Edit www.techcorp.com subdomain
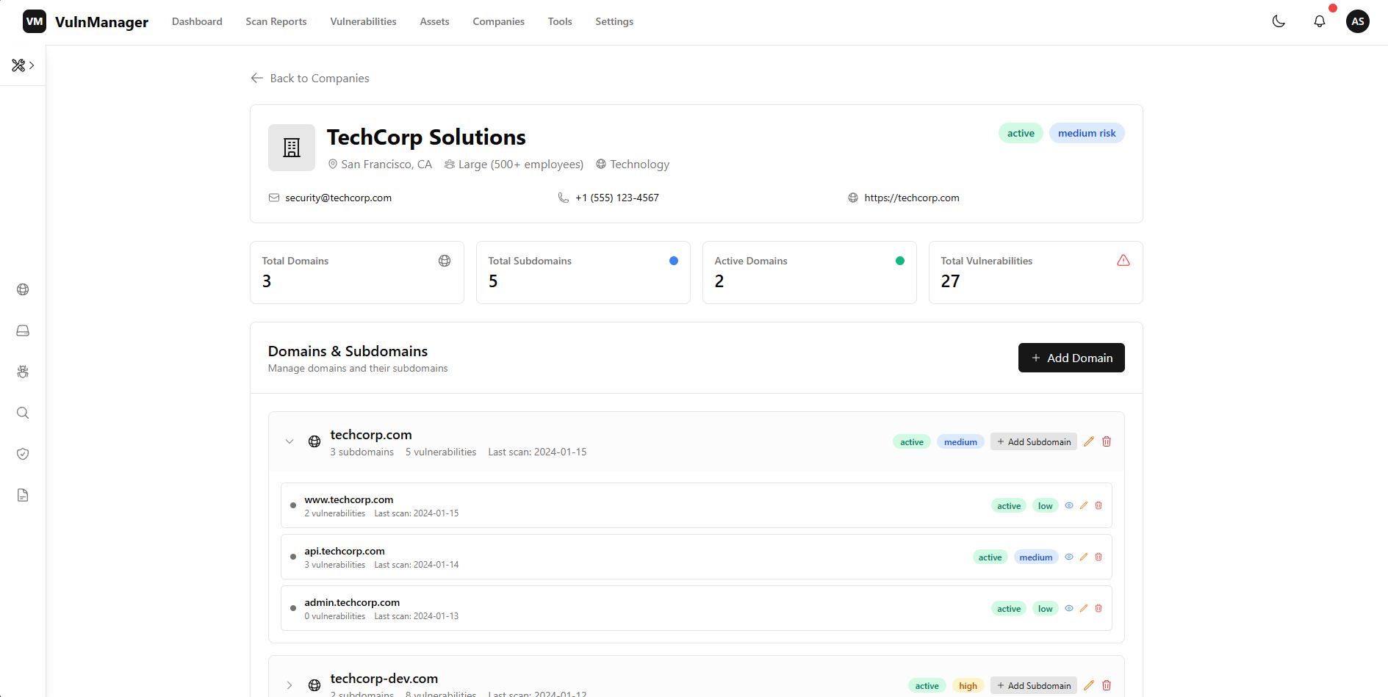The width and height of the screenshot is (1388, 697). pyautogui.click(x=1084, y=505)
